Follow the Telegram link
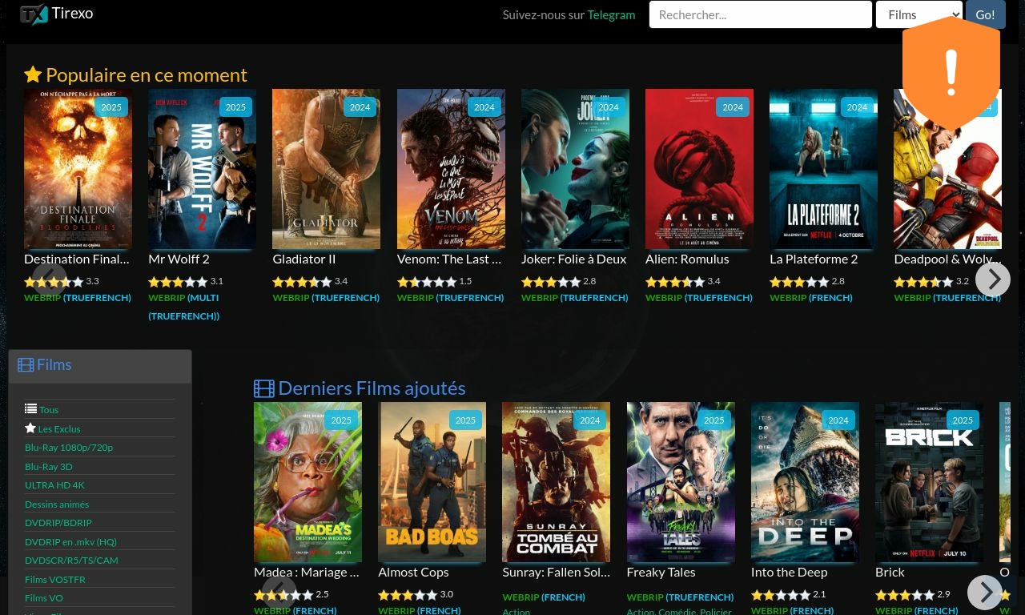Image resolution: width=1025 pixels, height=615 pixels. (x=611, y=15)
